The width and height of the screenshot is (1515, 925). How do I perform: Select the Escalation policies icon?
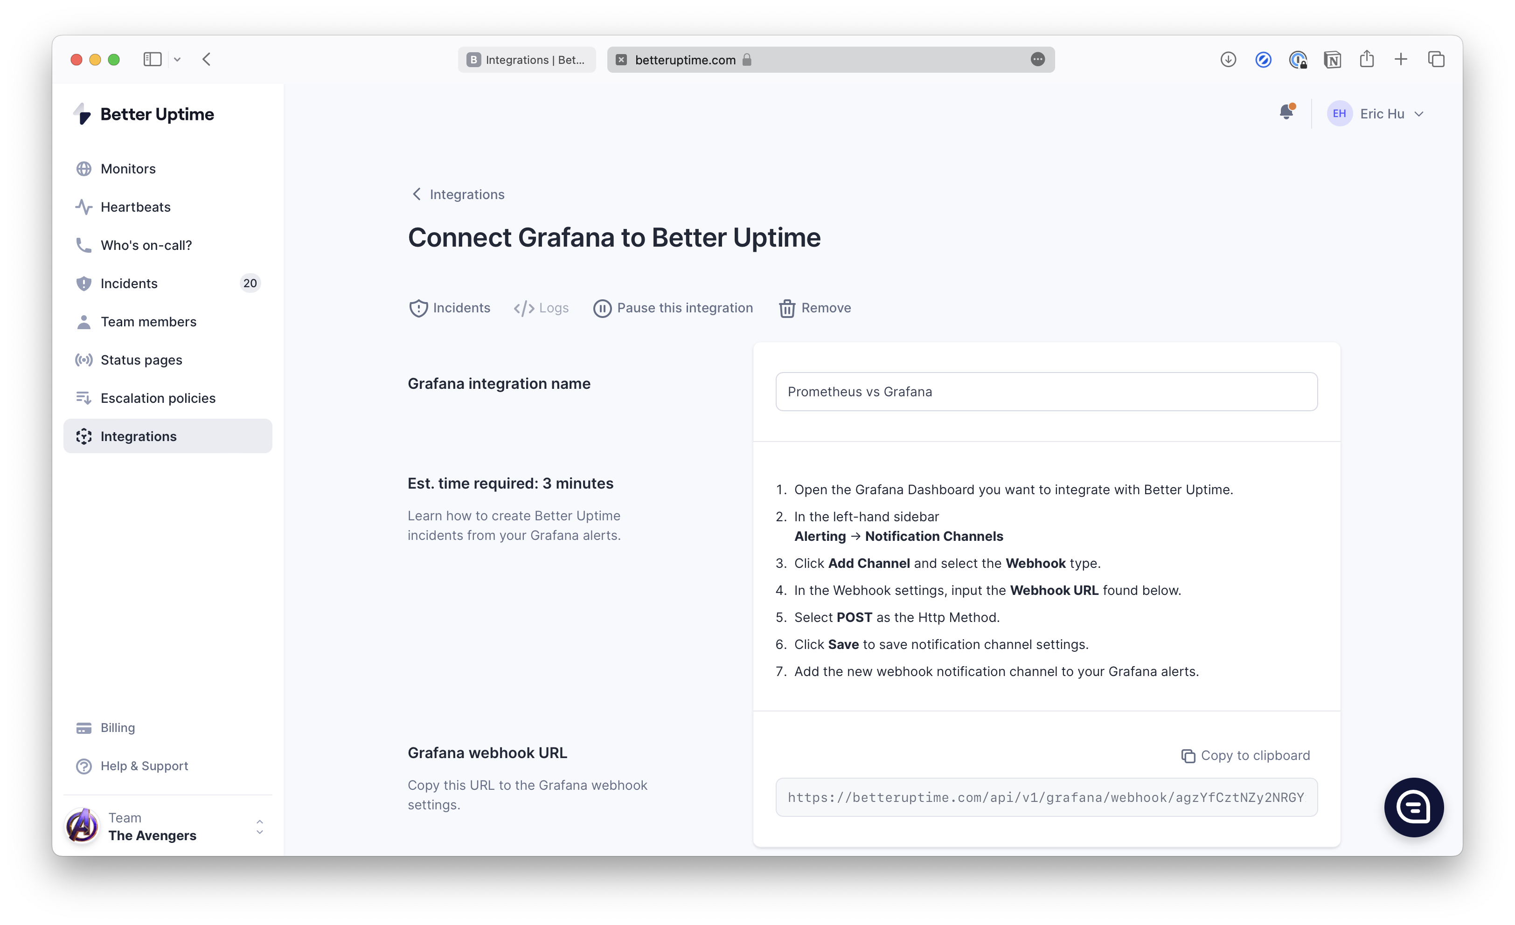83,398
